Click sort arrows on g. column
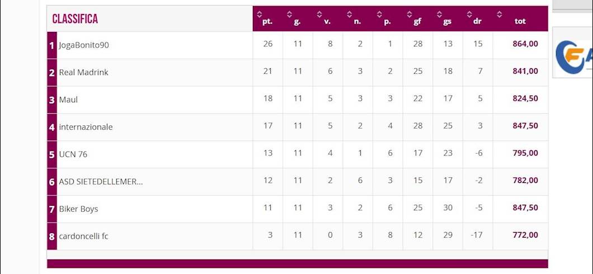Screen dimensions: 593x274 point(289,14)
